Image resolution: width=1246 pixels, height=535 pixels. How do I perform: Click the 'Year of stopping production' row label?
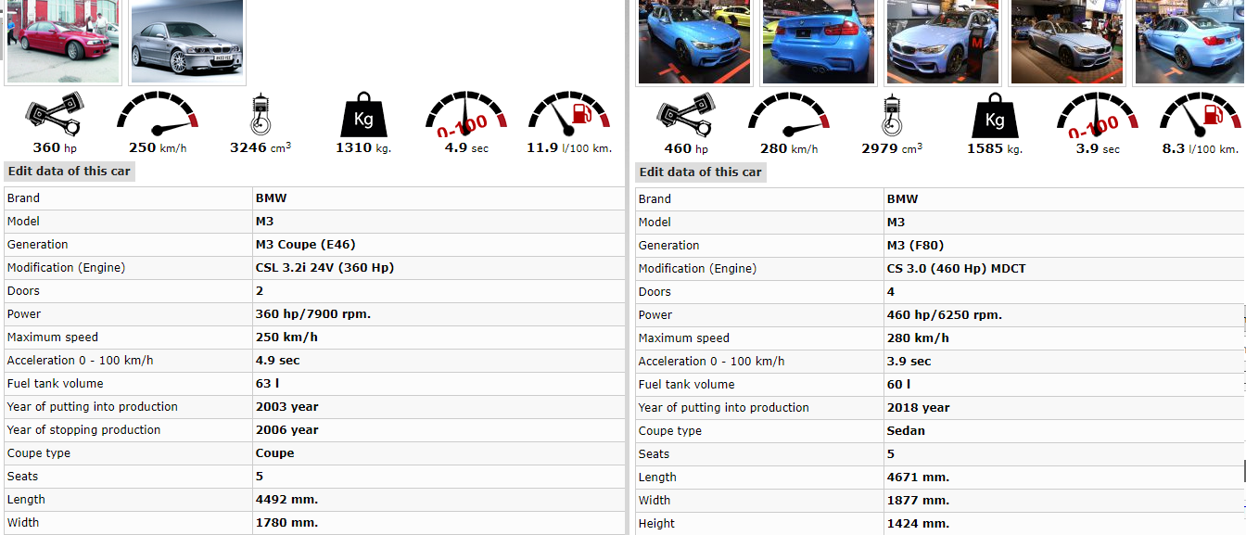coord(84,430)
